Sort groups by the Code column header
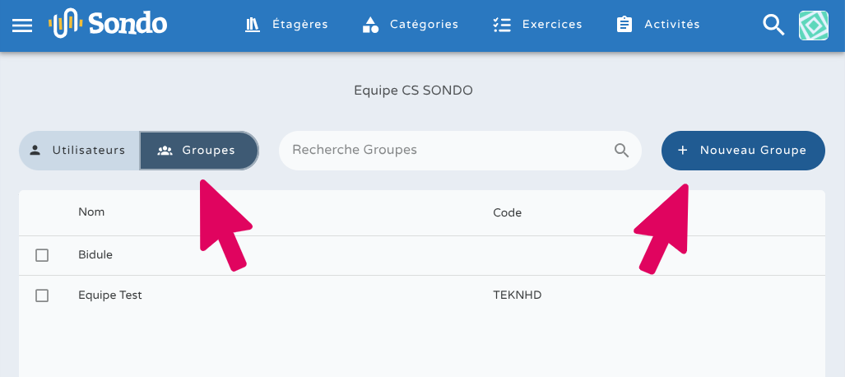Screen dimensions: 845x377 pos(507,212)
